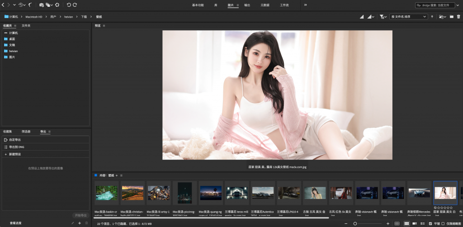Click Macintosh HD in the path bar
463x227 pixels.
(x=33, y=17)
